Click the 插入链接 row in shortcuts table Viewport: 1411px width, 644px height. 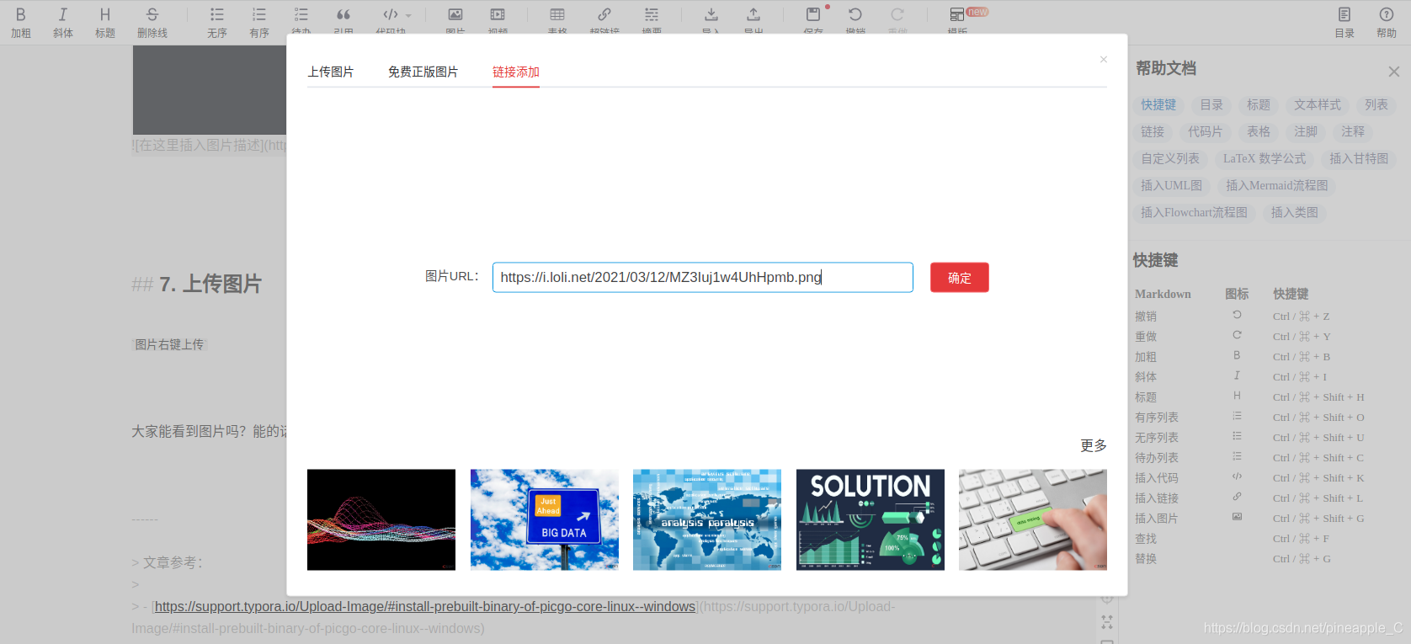click(x=1250, y=498)
